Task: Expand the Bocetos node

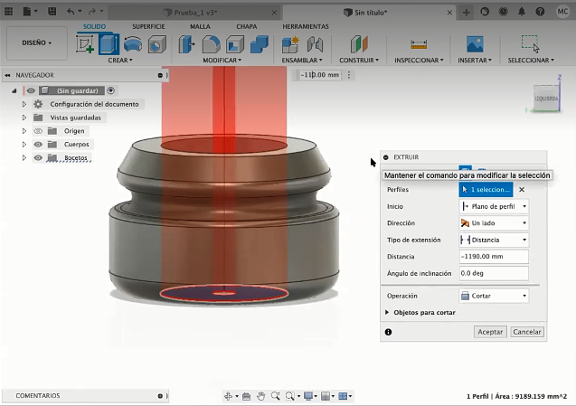Action: (24, 157)
